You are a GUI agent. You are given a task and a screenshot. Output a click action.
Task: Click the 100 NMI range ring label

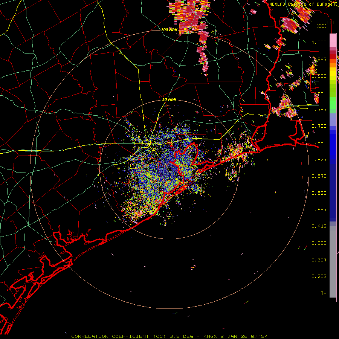click(x=169, y=30)
